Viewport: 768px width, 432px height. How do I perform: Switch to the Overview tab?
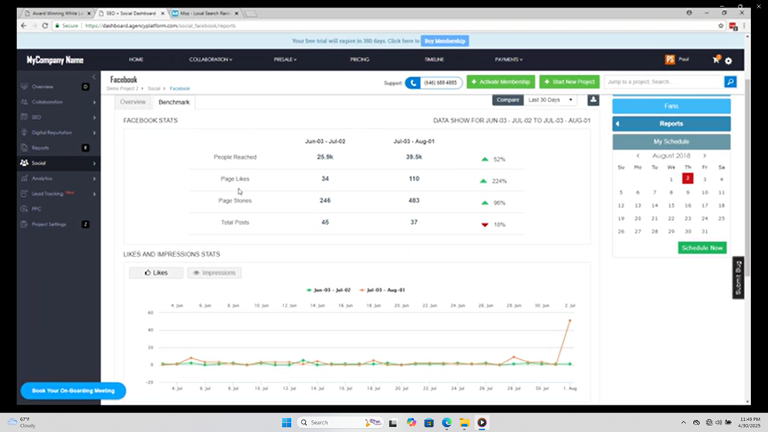coord(133,102)
